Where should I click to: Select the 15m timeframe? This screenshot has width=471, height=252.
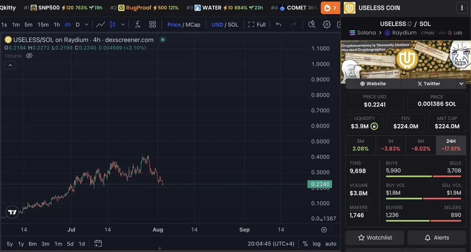[43, 24]
